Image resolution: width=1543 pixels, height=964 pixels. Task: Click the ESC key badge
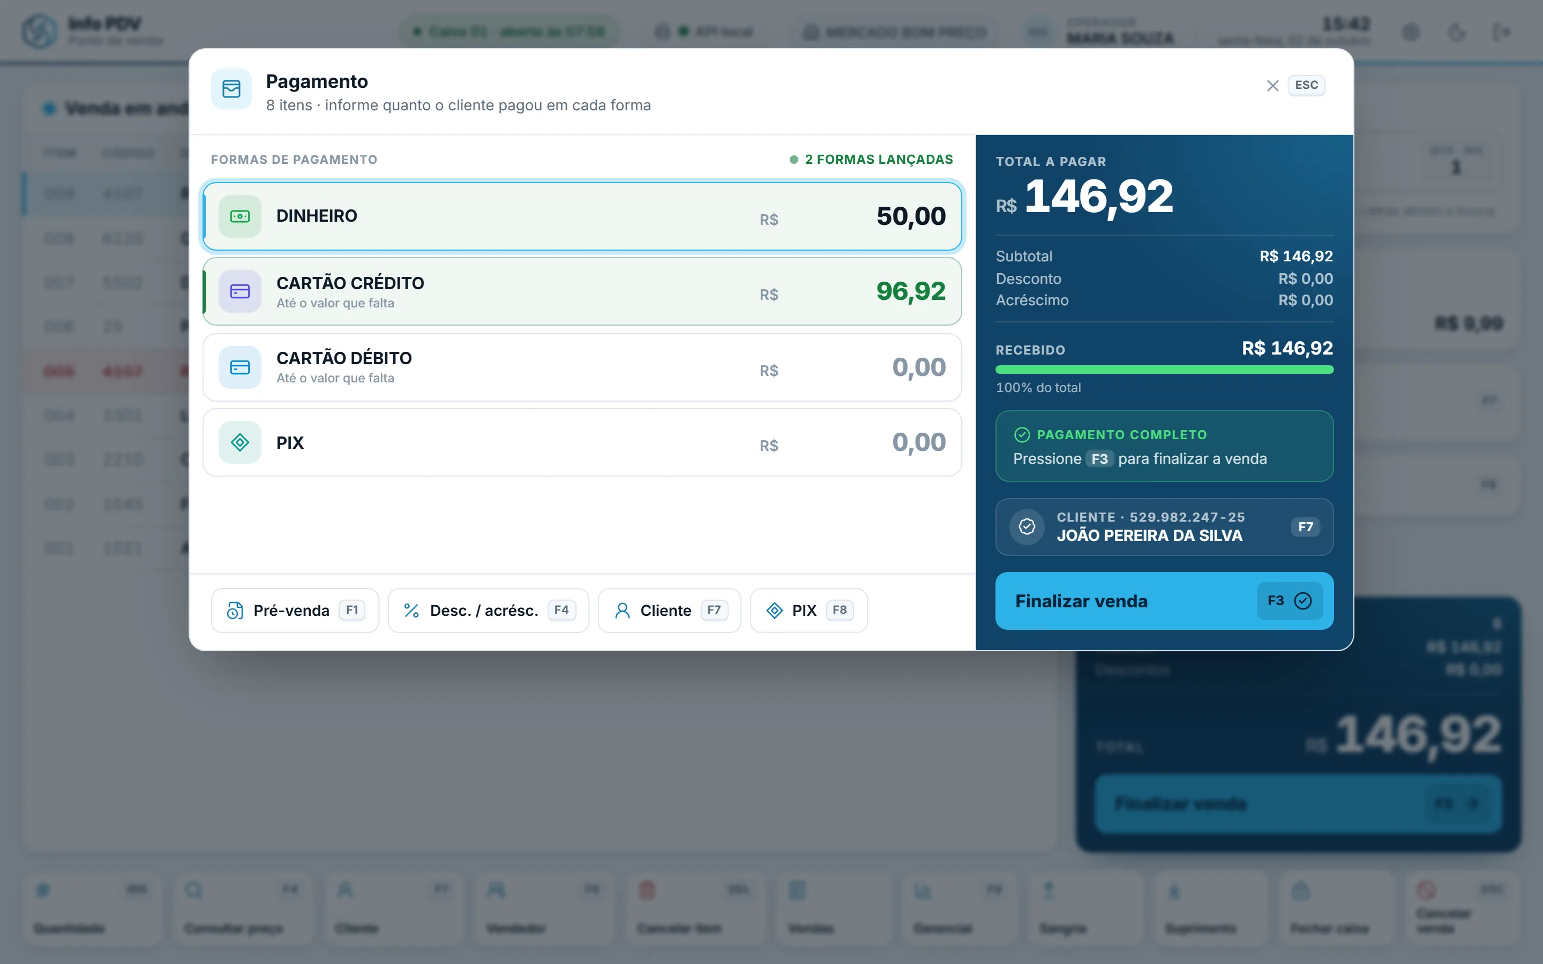pos(1306,86)
